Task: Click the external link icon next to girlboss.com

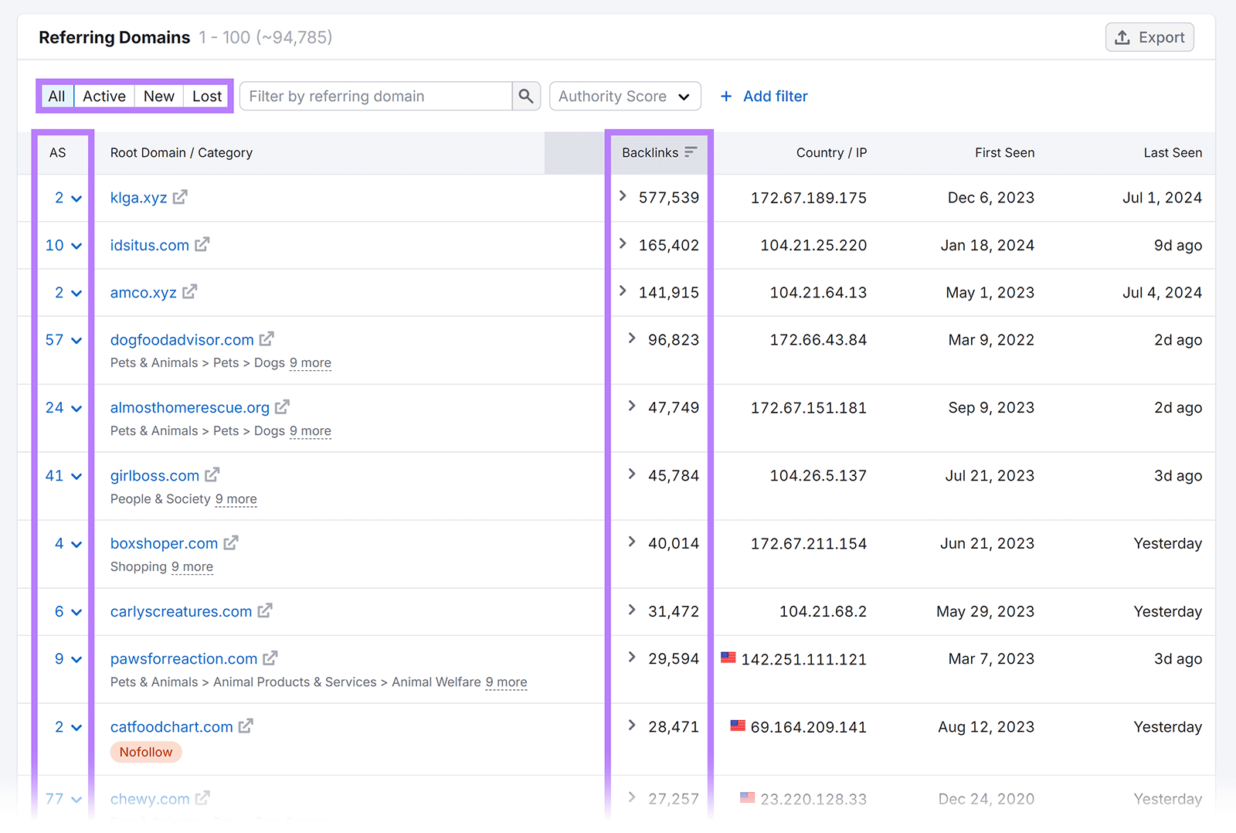Action: click(x=212, y=474)
